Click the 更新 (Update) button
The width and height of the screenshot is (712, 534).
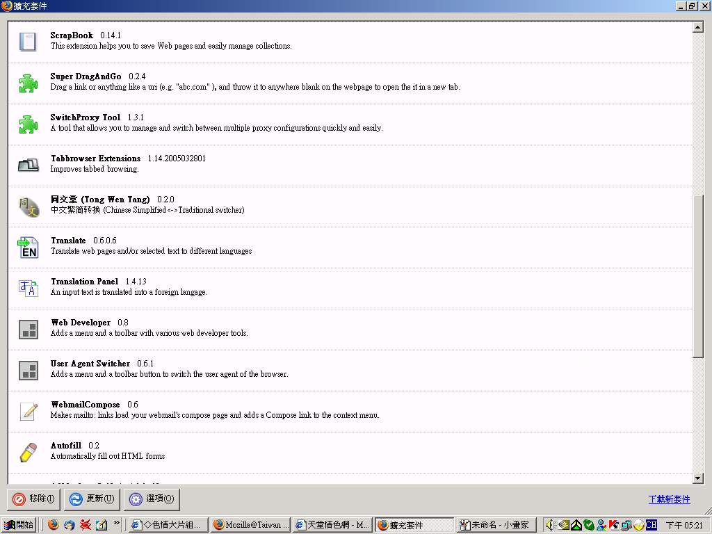[92, 499]
